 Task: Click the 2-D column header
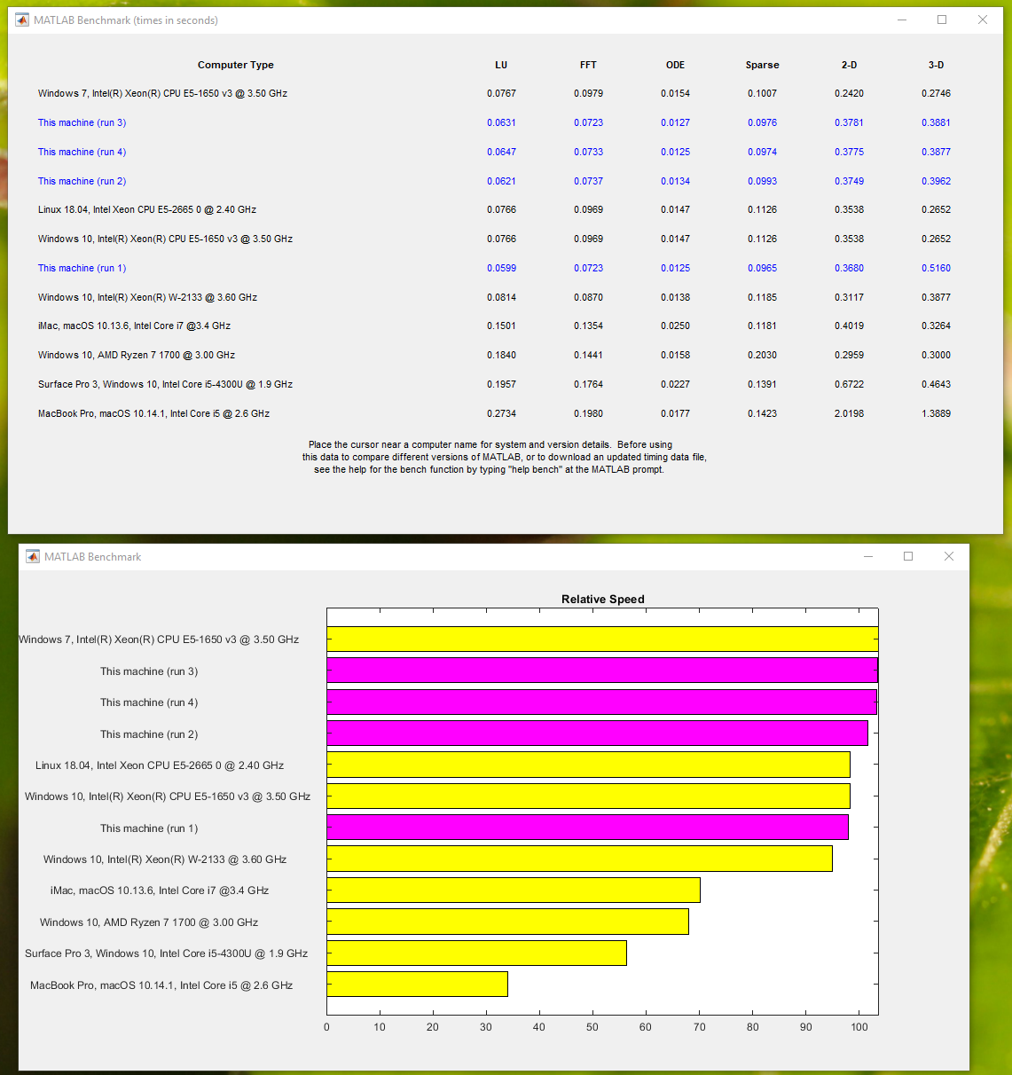pyautogui.click(x=849, y=65)
